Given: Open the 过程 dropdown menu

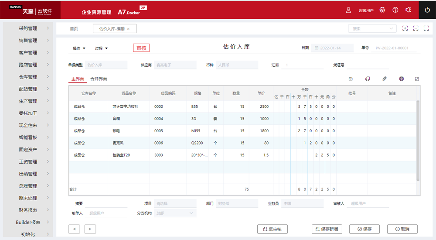Looking at the screenshot, I should (101, 48).
